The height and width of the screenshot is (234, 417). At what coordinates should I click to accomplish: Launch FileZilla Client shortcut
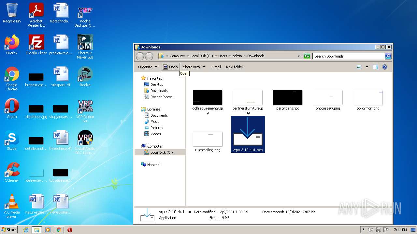36,45
